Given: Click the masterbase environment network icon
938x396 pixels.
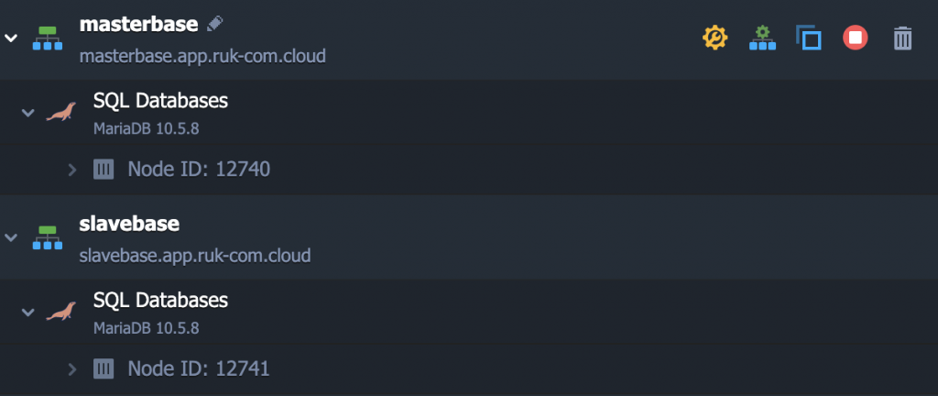Looking at the screenshot, I should point(46,38).
